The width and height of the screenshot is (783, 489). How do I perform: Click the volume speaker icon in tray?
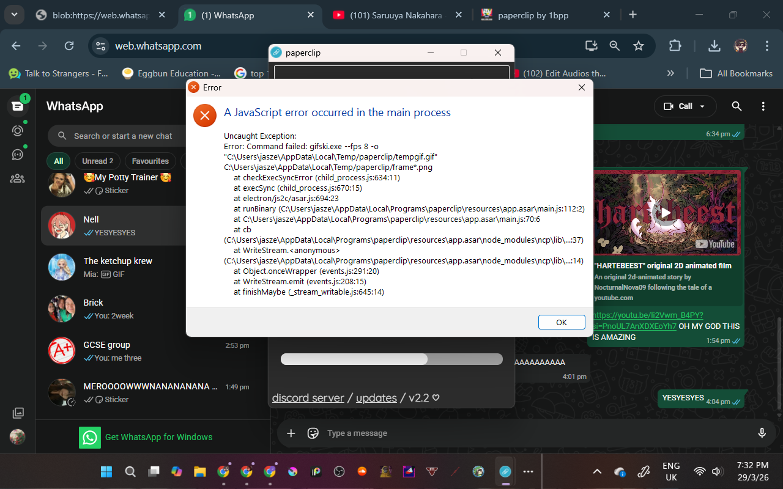click(x=717, y=471)
